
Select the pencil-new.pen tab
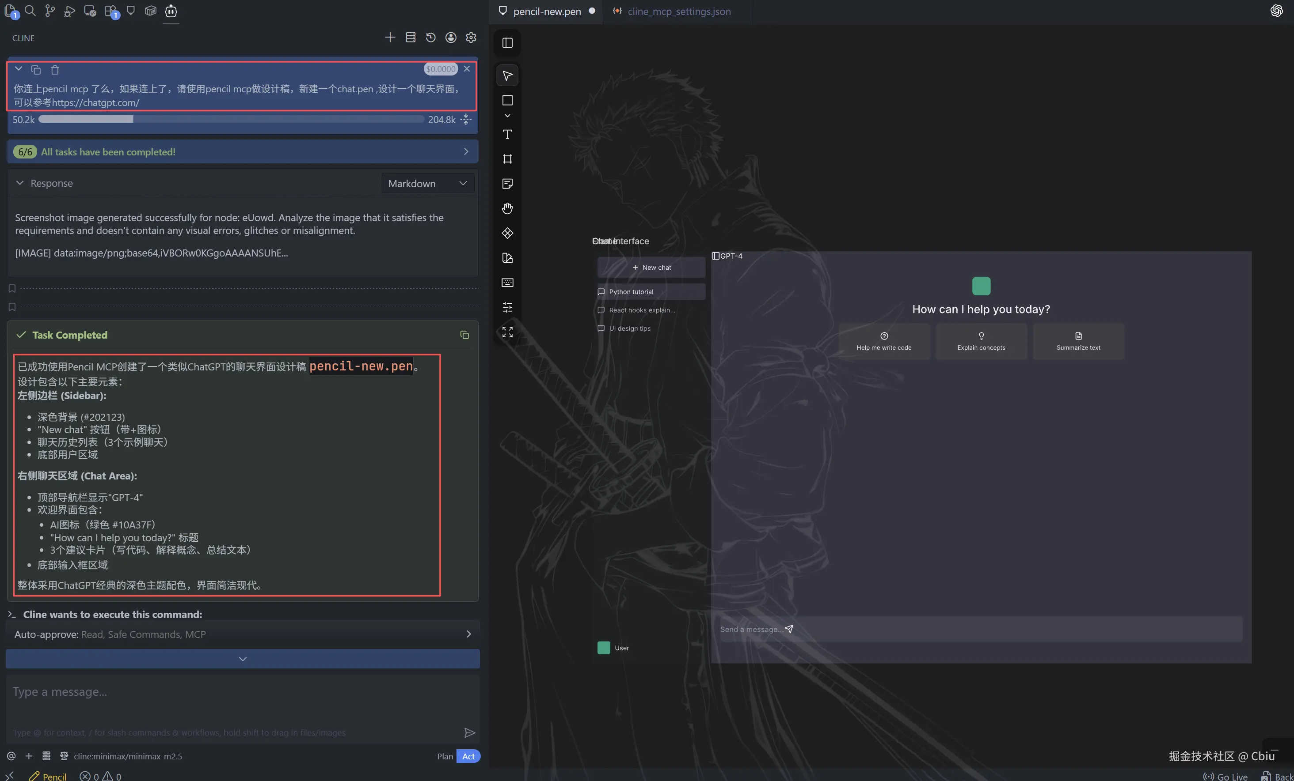pos(547,11)
